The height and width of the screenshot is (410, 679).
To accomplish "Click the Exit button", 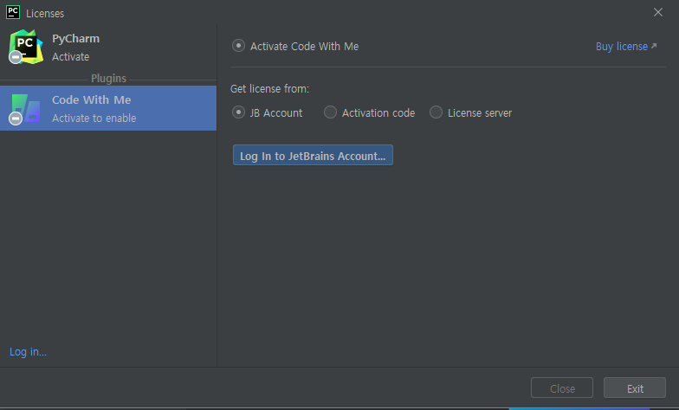I will (x=634, y=388).
